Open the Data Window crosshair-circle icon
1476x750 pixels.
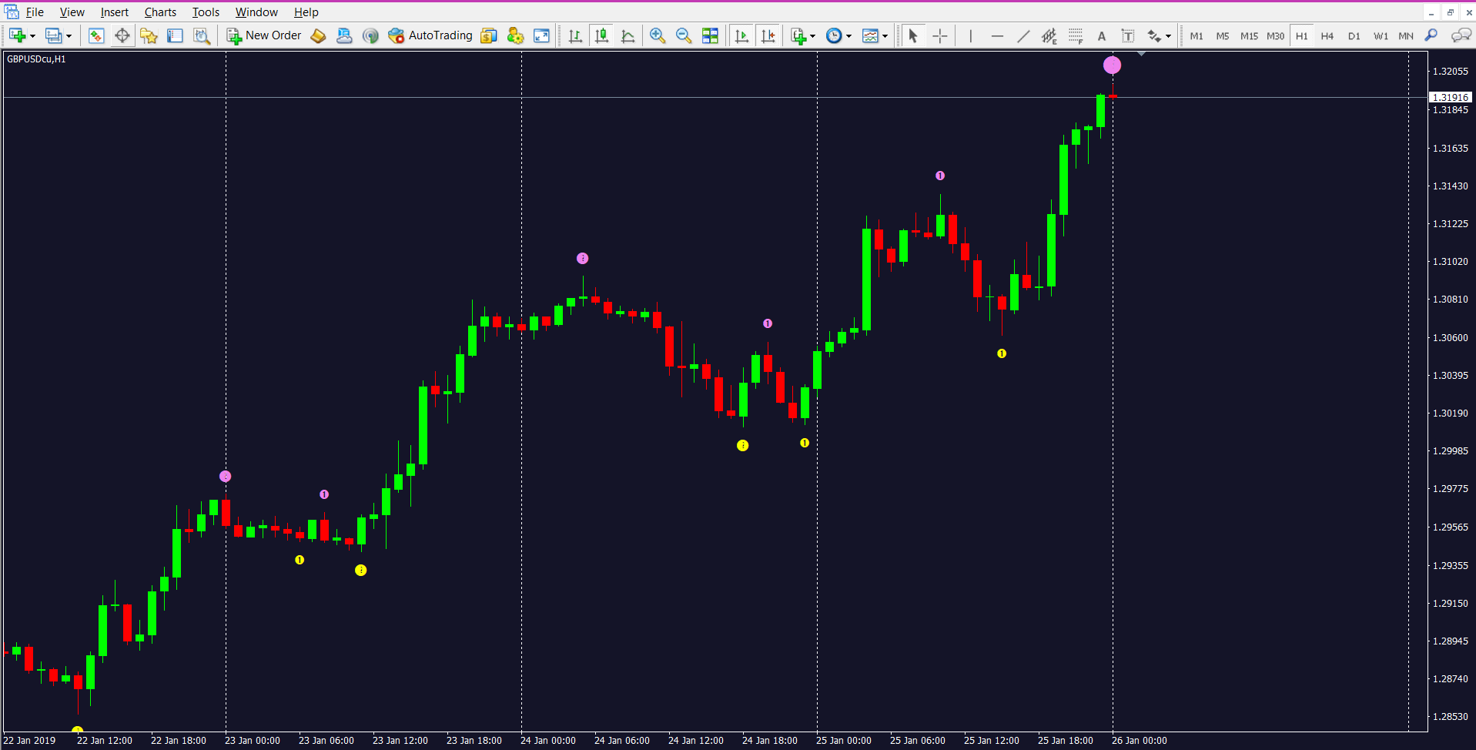click(122, 35)
